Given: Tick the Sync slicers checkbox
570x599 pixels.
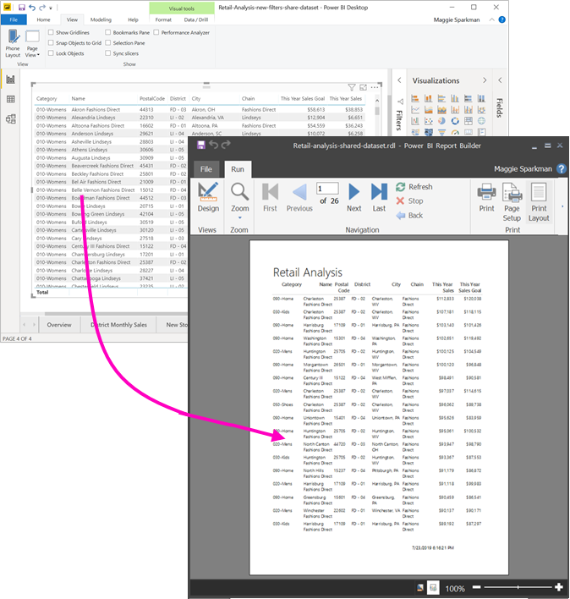Looking at the screenshot, I should [x=107, y=53].
